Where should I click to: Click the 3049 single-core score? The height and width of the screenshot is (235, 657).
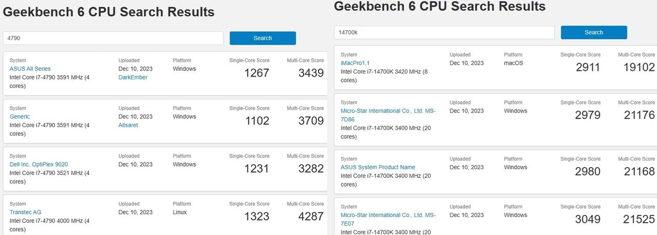coord(588,220)
